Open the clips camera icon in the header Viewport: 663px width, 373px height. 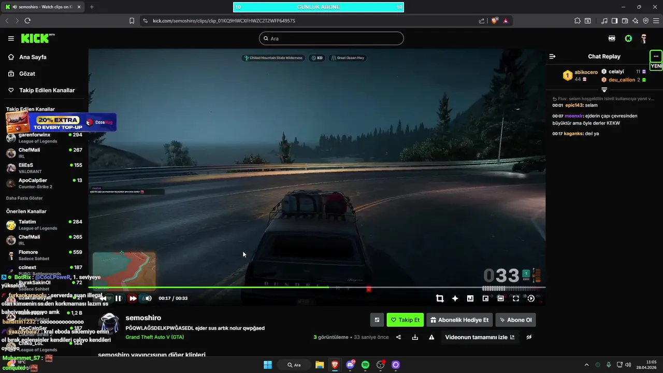point(612,38)
